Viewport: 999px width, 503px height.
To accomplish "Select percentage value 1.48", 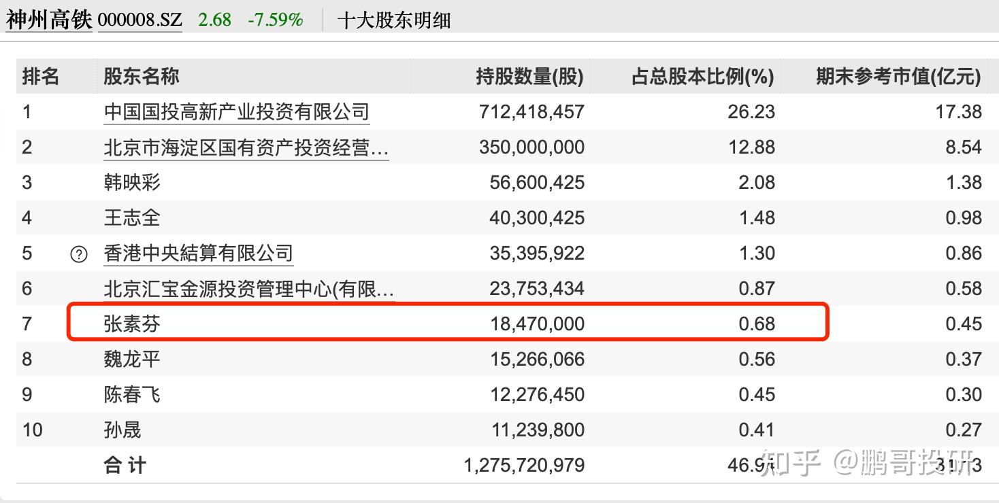I will [757, 218].
